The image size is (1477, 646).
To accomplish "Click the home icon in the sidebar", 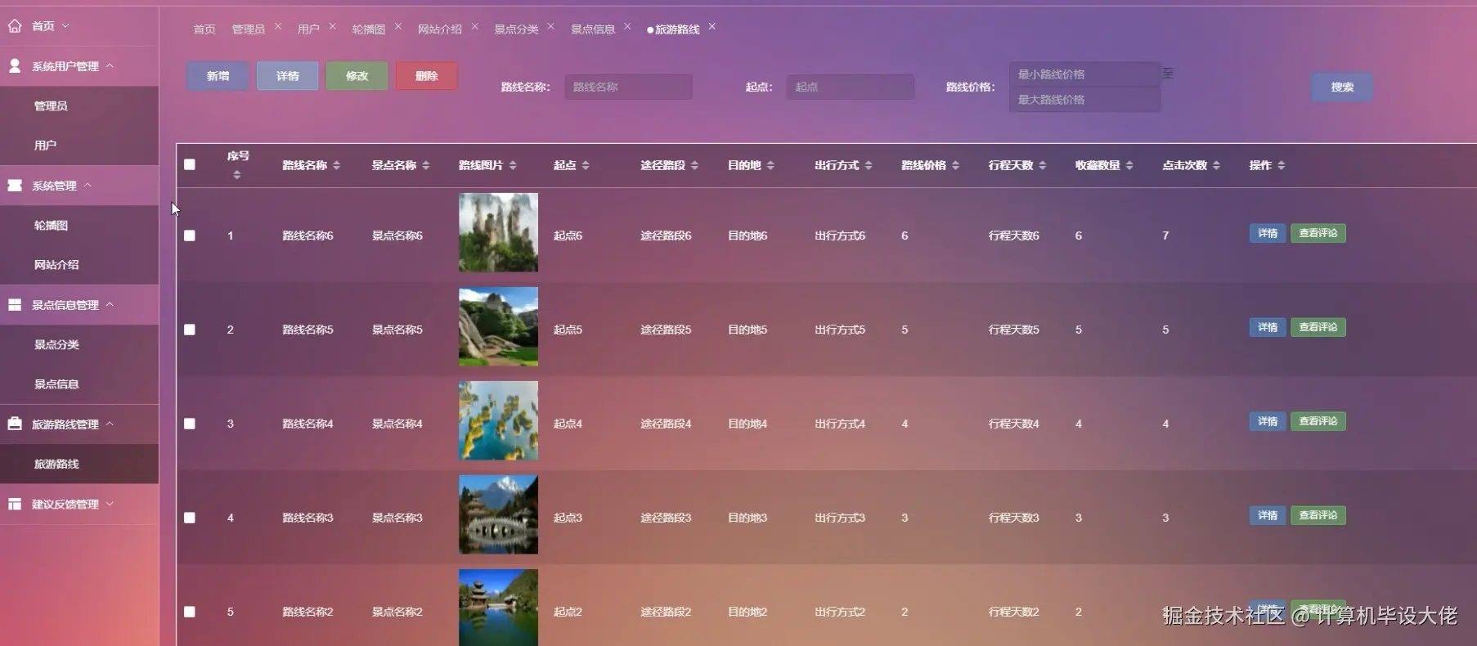I will coord(15,26).
